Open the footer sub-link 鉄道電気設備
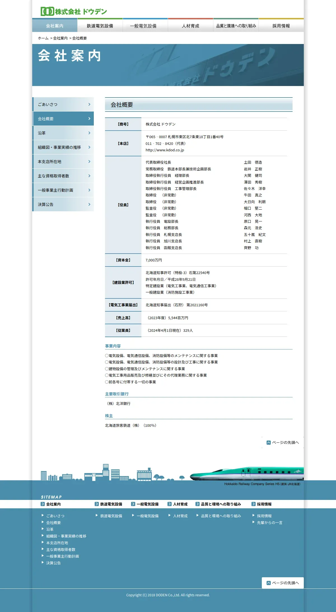336x612 pixels. click(x=111, y=516)
